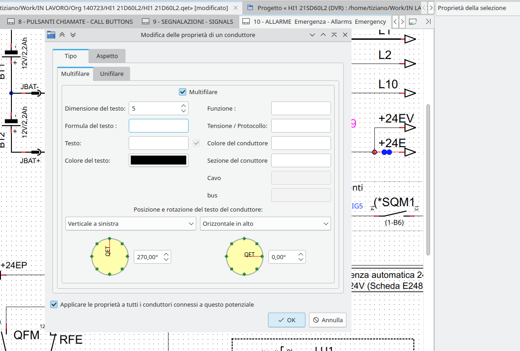The width and height of the screenshot is (520, 351).
Task: Toggle the Multifilare checkbox
Action: 183,92
